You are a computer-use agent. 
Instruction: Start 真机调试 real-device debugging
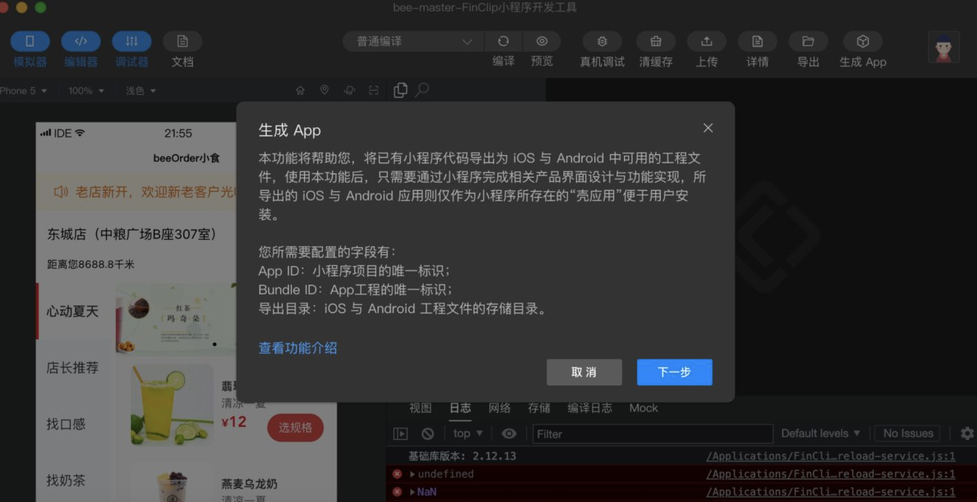602,41
